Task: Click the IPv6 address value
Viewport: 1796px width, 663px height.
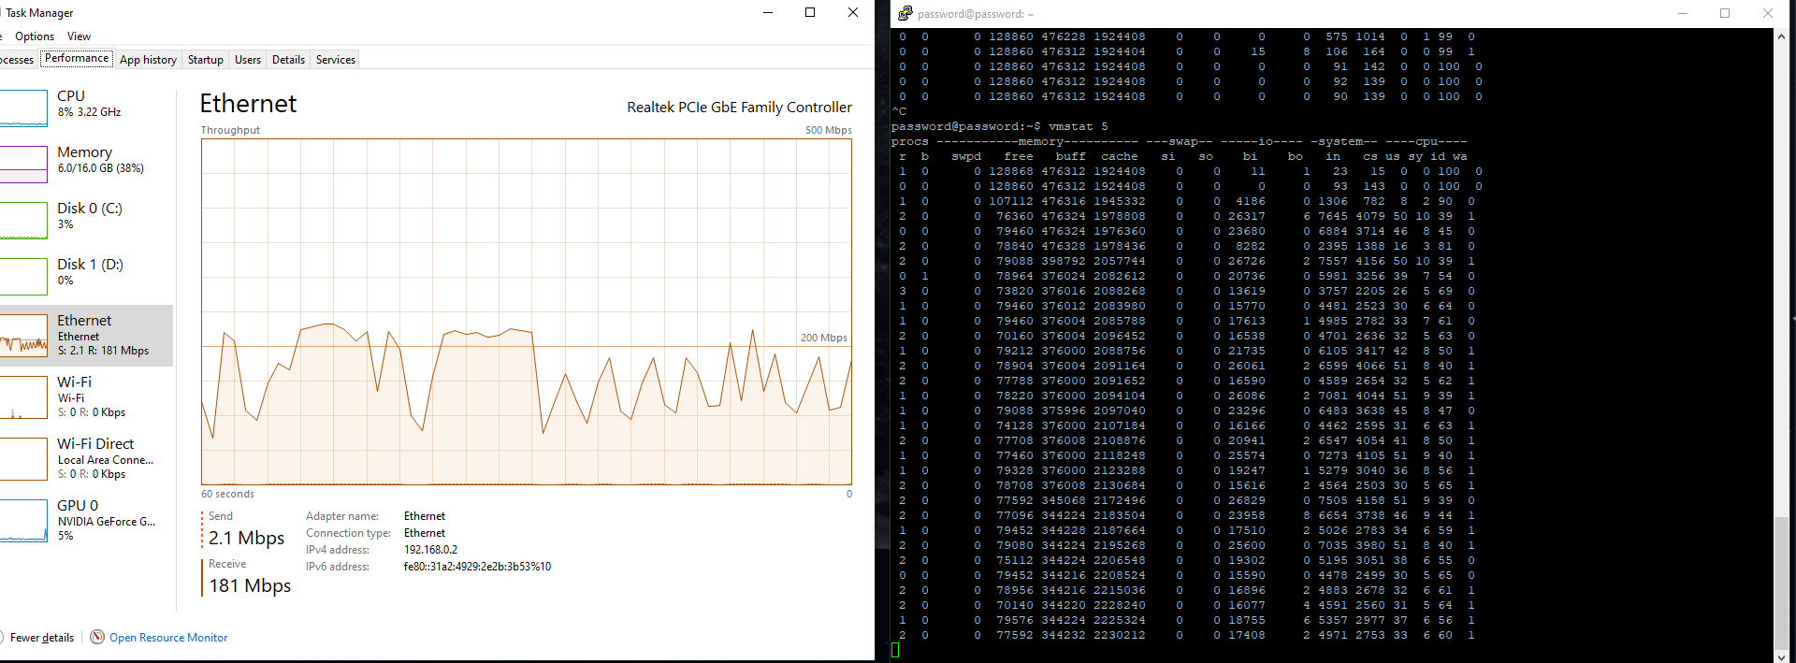Action: coord(477,567)
